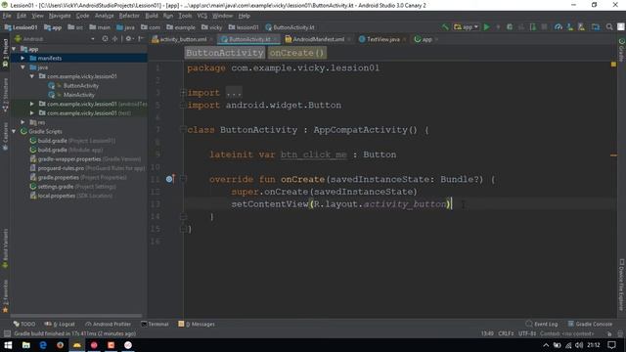Viewport: 626px width, 352px height.
Task: Open the Terminal tool window
Action: click(155, 324)
